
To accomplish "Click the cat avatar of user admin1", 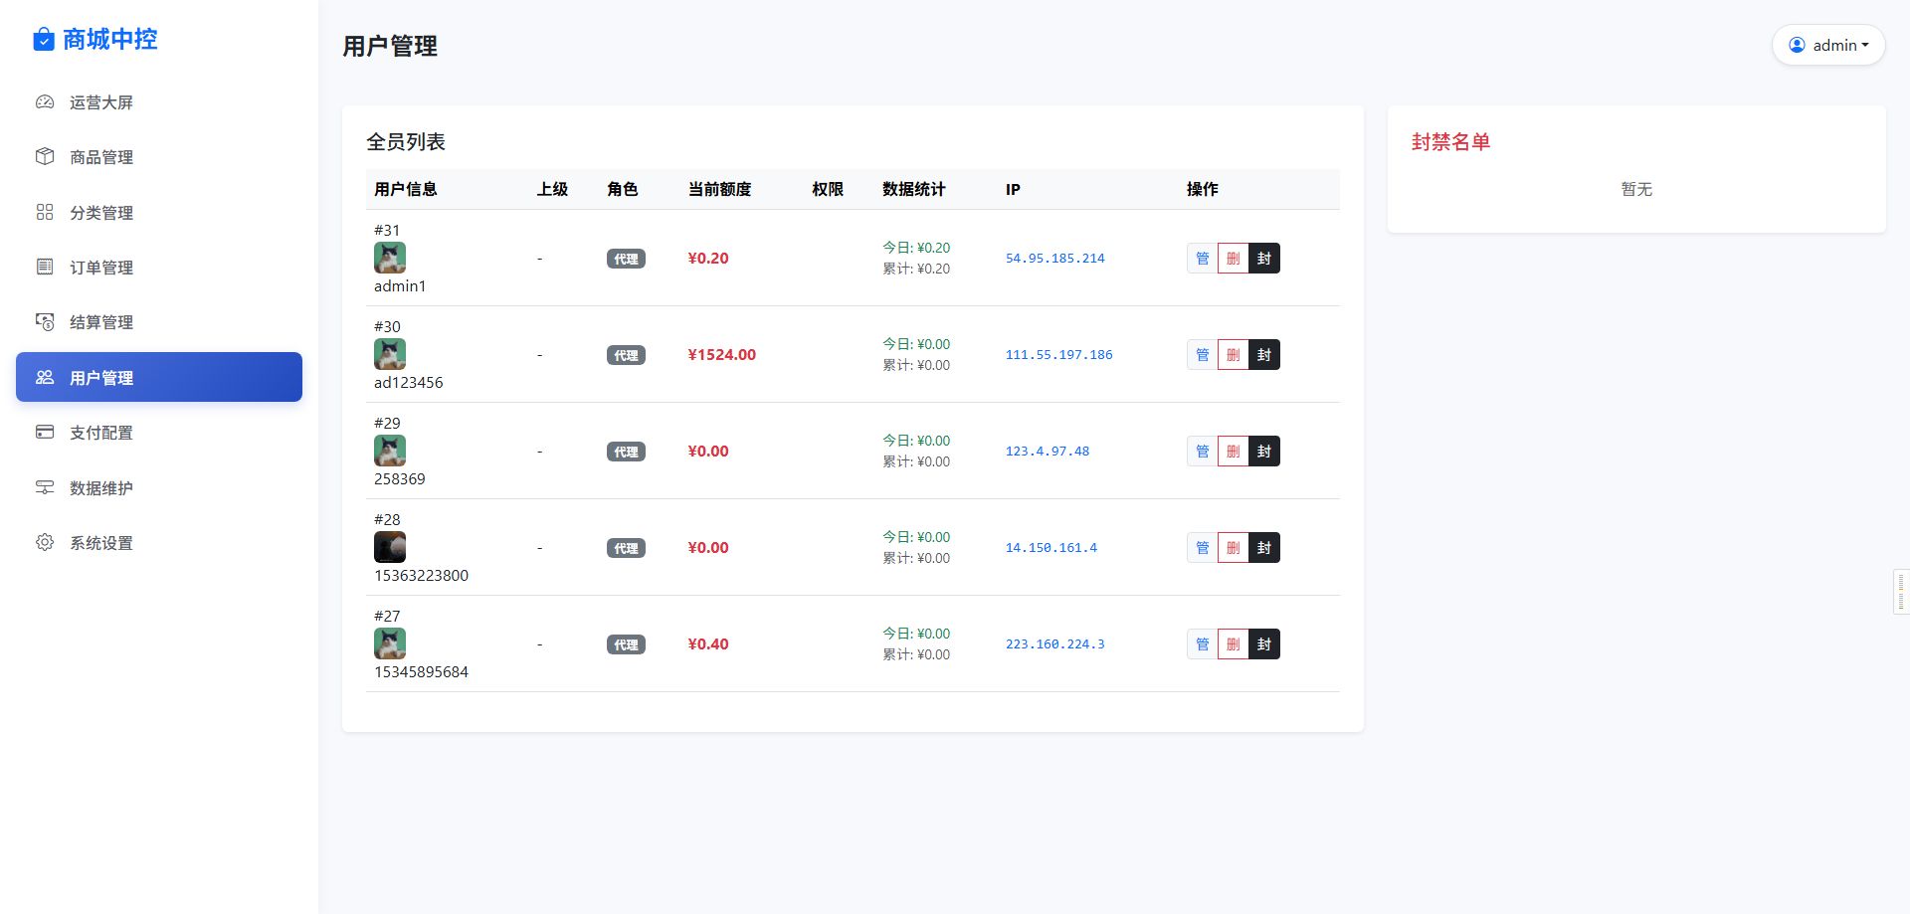I will click(390, 258).
